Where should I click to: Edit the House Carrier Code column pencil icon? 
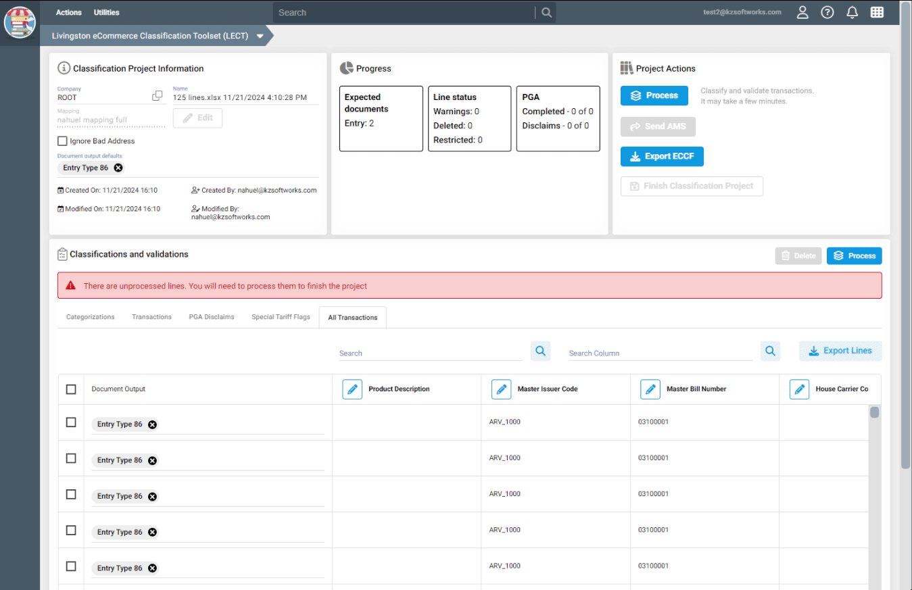click(799, 389)
